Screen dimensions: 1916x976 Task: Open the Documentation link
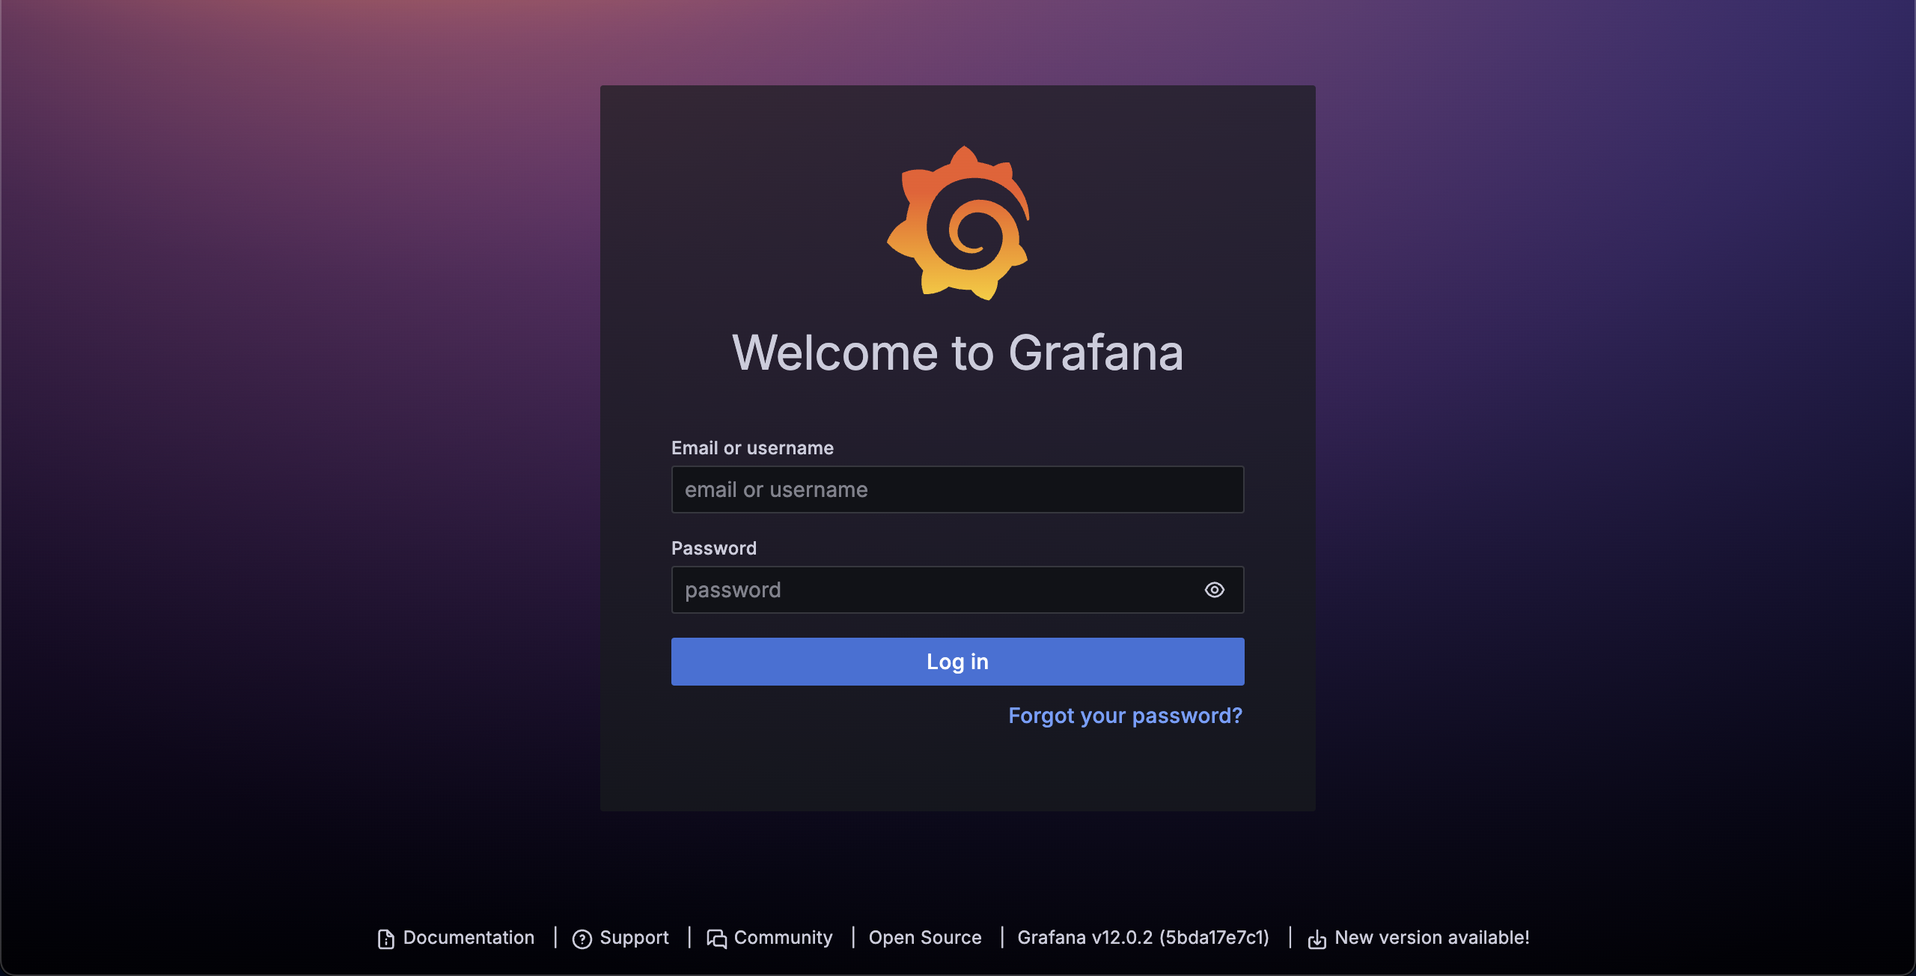click(x=469, y=937)
